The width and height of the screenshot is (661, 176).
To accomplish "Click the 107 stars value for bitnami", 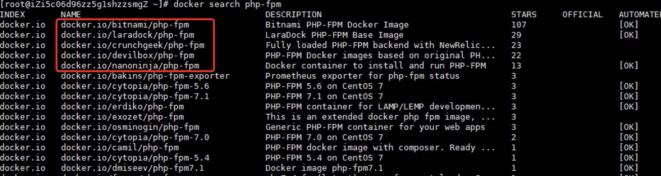I will 519,25.
